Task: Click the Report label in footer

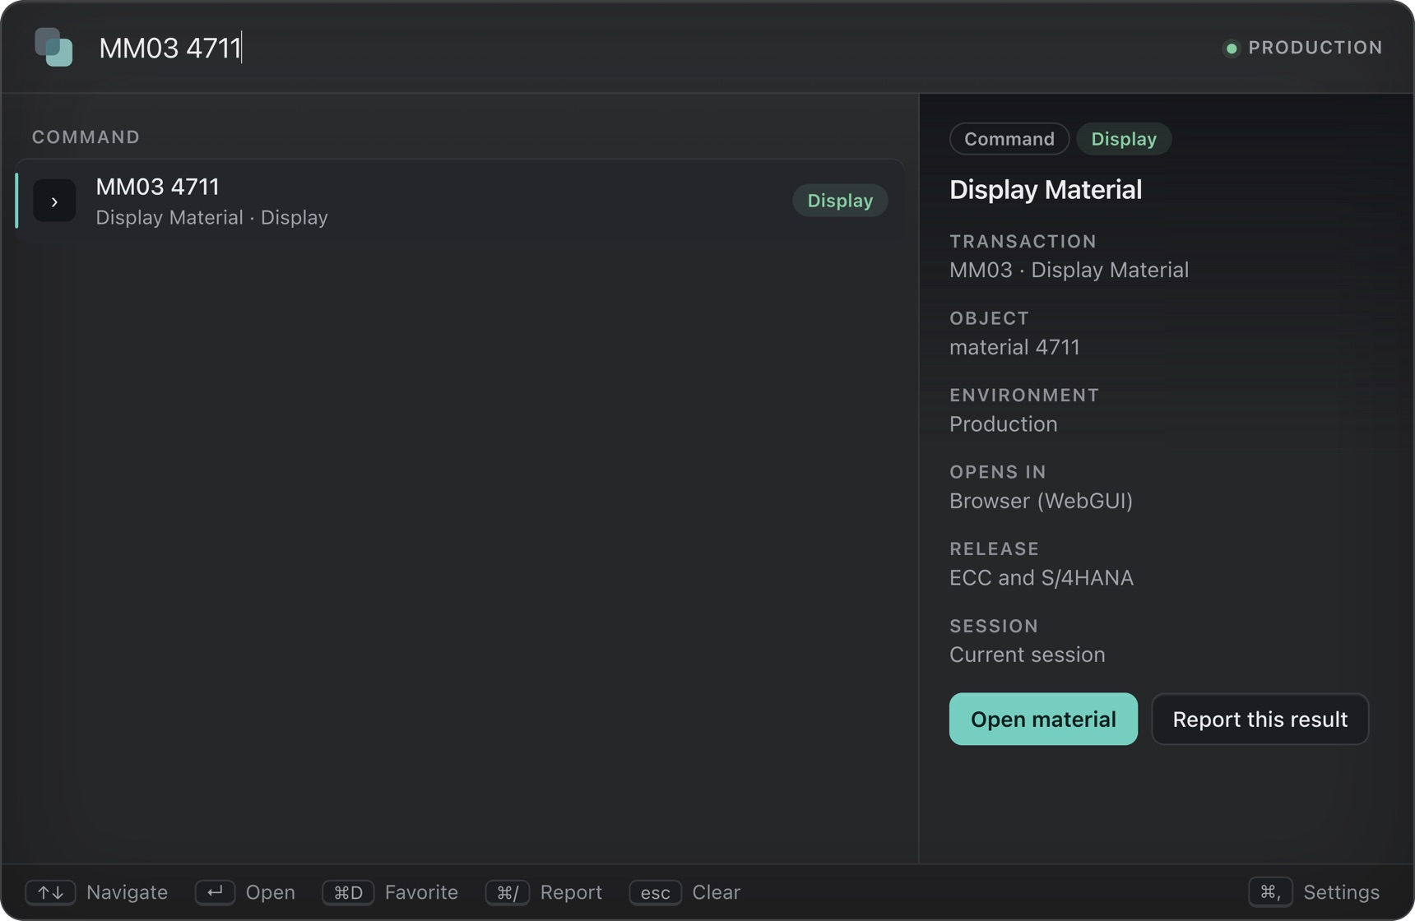Action: point(571,892)
